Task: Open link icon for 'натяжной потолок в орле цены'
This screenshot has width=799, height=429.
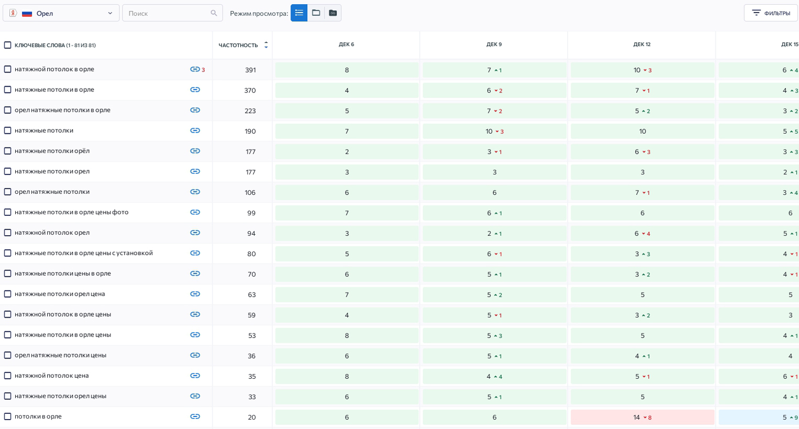Action: click(x=195, y=314)
